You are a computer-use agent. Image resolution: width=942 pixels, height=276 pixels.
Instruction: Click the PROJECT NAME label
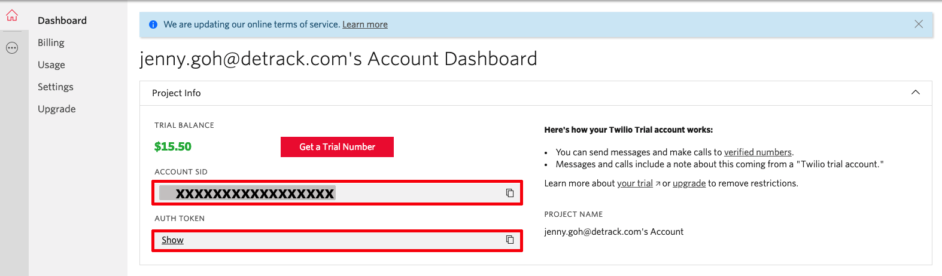[x=573, y=214]
